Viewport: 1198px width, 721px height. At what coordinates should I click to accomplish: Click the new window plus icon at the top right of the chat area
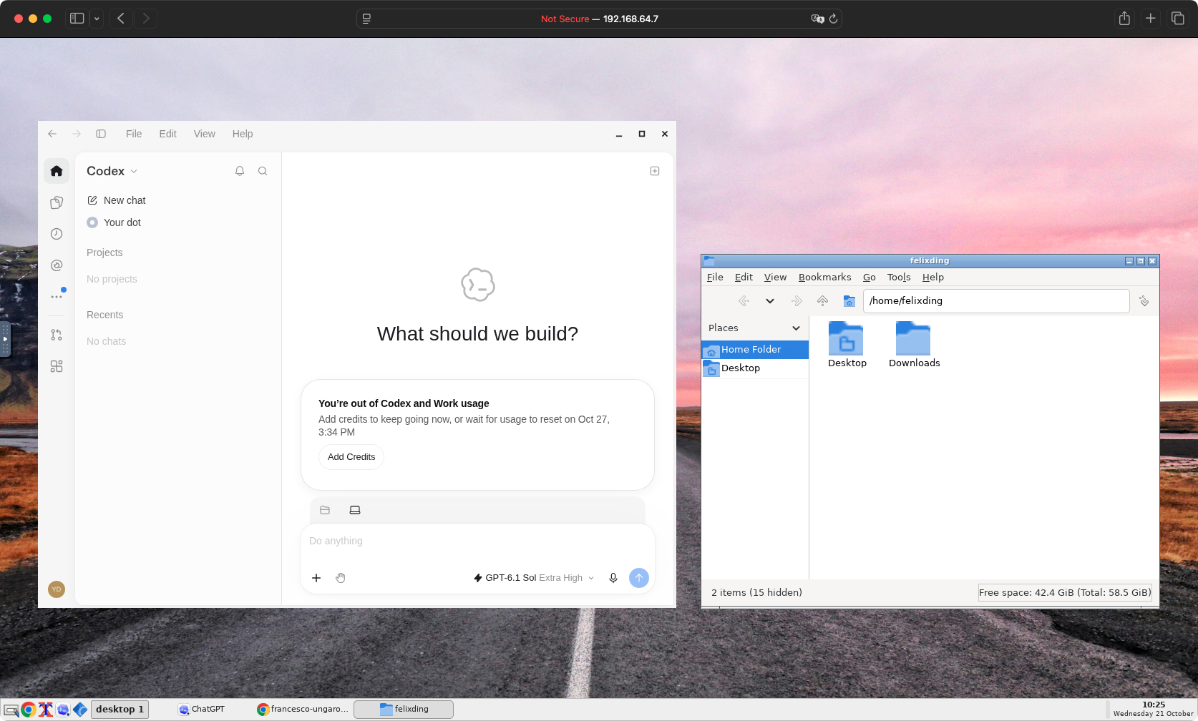tap(655, 171)
